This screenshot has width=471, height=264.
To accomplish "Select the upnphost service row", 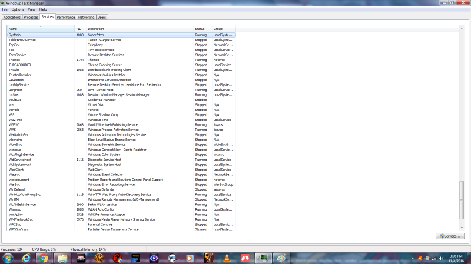I will tap(121, 90).
